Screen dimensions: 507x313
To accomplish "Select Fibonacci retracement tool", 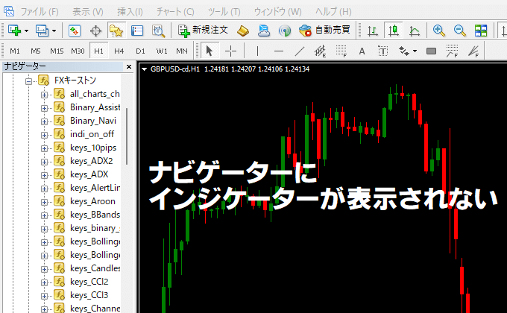I will [341, 51].
